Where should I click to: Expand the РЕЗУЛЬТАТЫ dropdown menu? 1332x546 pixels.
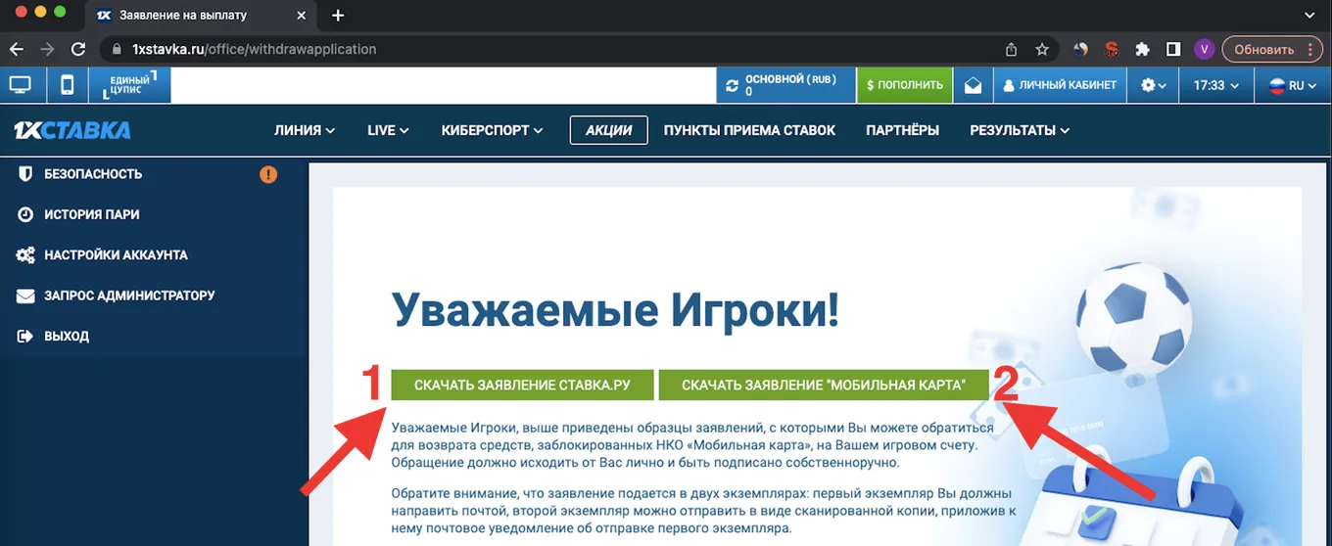[1020, 130]
